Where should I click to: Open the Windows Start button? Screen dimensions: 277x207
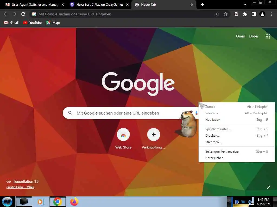7,202
